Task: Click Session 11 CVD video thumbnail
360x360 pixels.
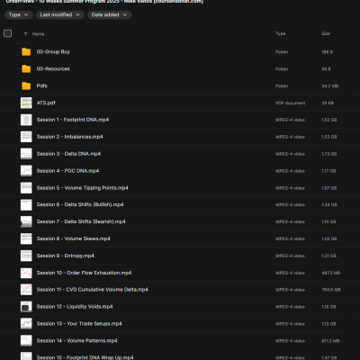Action: pyautogui.click(x=26, y=290)
